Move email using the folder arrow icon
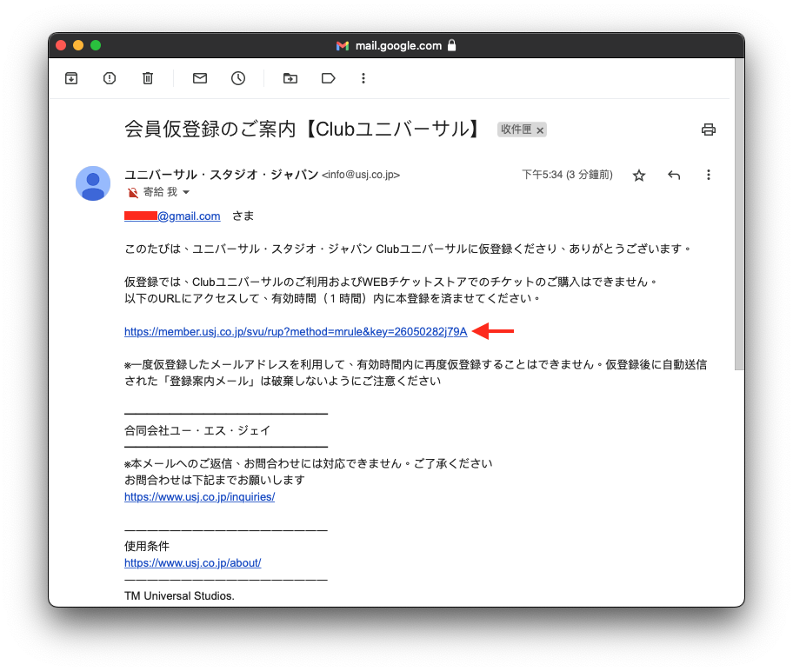Image resolution: width=793 pixels, height=671 pixels. point(290,78)
